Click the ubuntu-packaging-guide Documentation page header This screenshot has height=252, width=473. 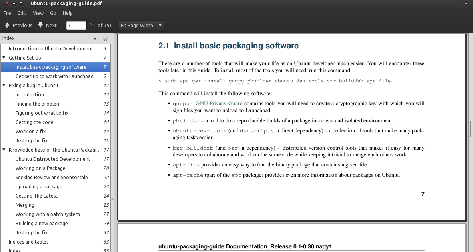[x=245, y=246]
